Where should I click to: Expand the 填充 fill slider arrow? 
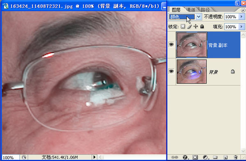(x=241, y=26)
